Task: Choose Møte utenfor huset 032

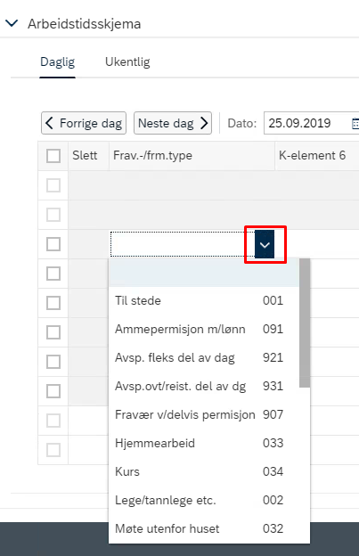Action: click(x=204, y=528)
